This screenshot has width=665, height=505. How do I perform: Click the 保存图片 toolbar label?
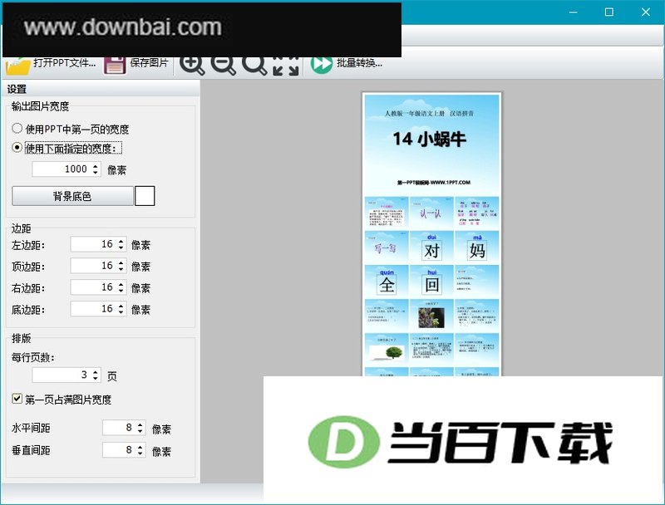pos(149,62)
